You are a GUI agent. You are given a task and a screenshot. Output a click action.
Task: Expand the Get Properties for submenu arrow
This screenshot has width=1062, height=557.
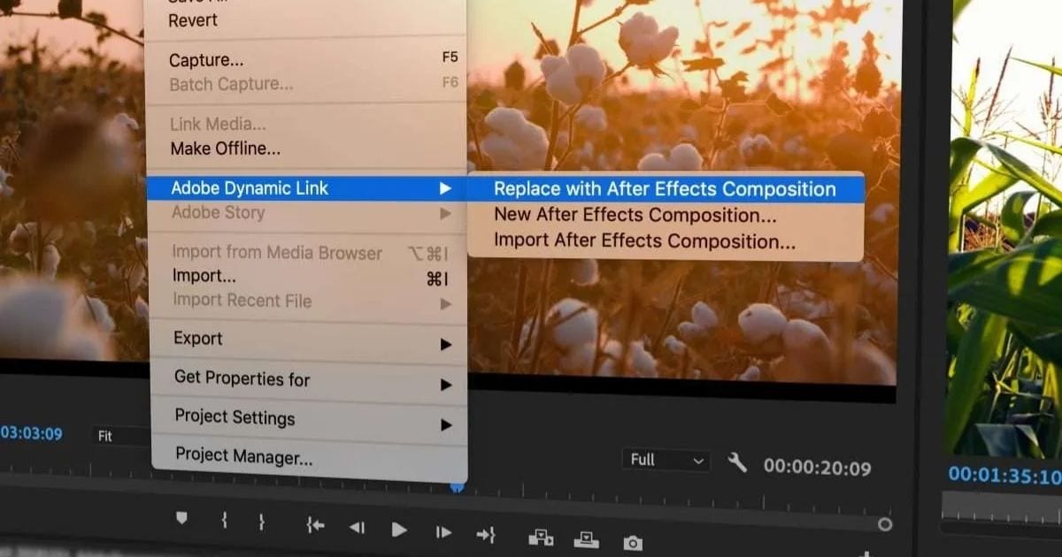(446, 385)
